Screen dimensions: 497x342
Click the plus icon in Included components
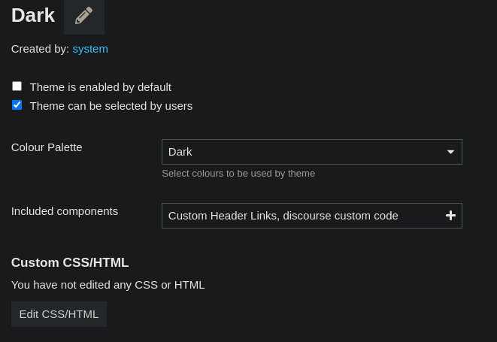point(450,216)
